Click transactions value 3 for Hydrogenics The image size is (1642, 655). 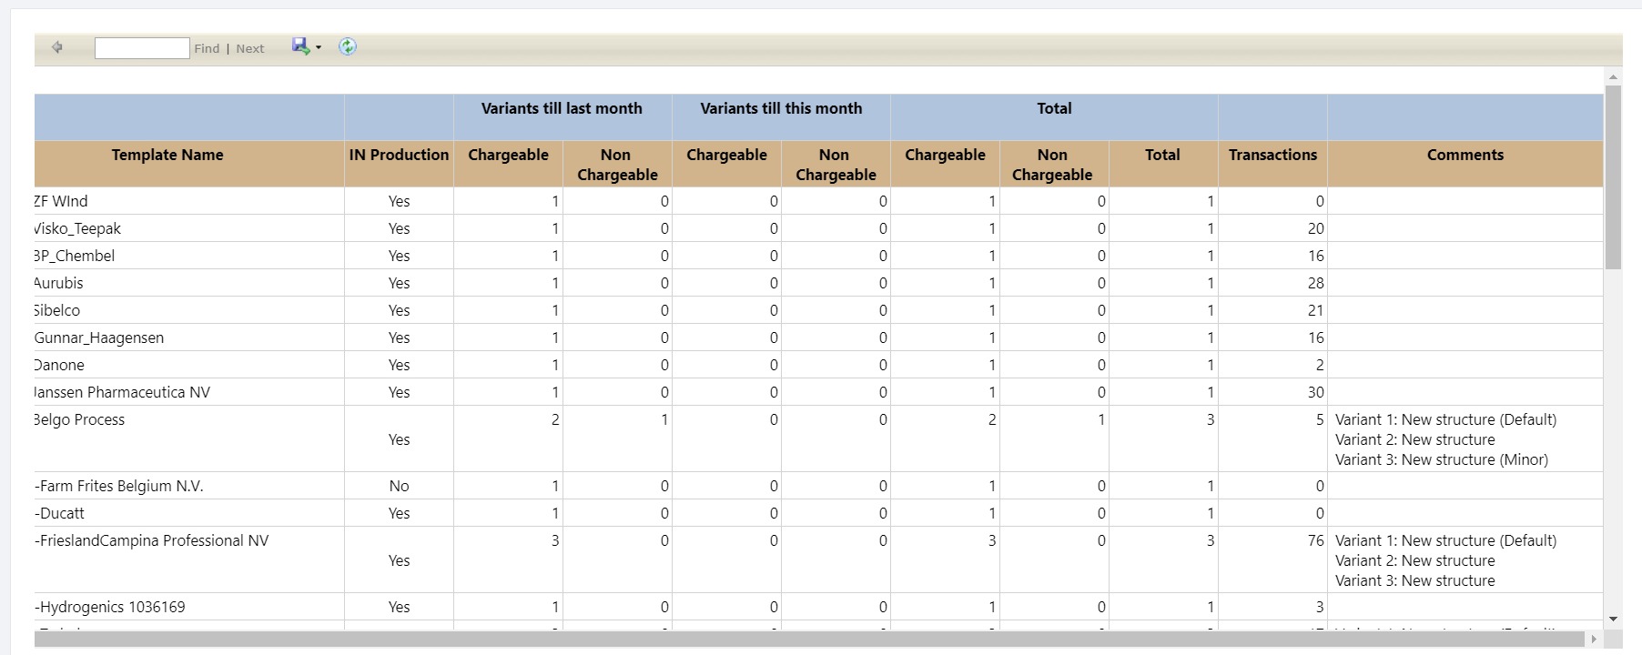coord(1319,607)
